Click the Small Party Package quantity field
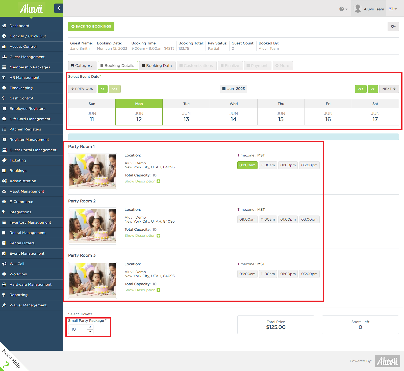Screen dimensions: 404x371 point(78,329)
